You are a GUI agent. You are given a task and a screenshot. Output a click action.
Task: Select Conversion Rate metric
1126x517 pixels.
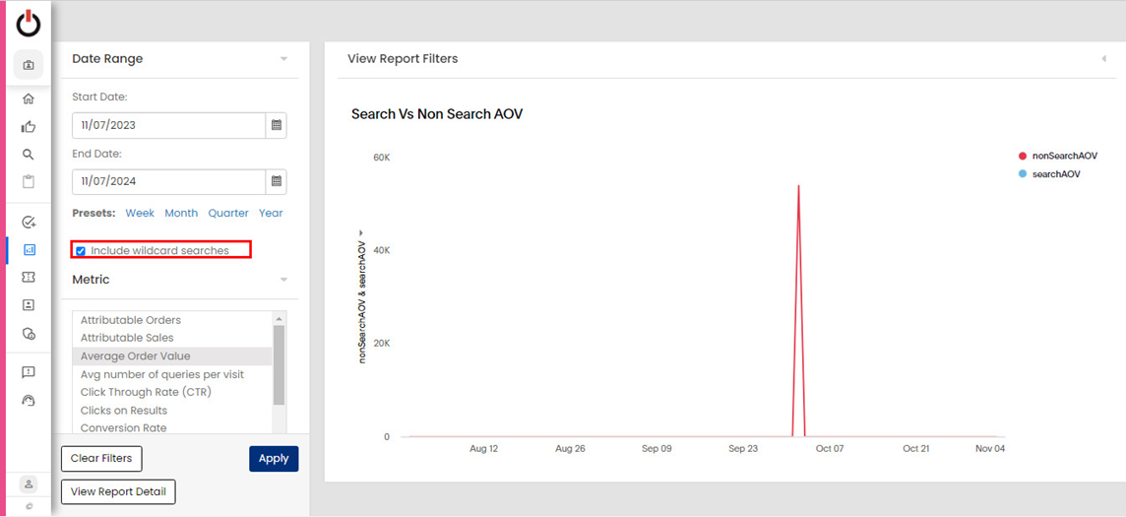[123, 428]
